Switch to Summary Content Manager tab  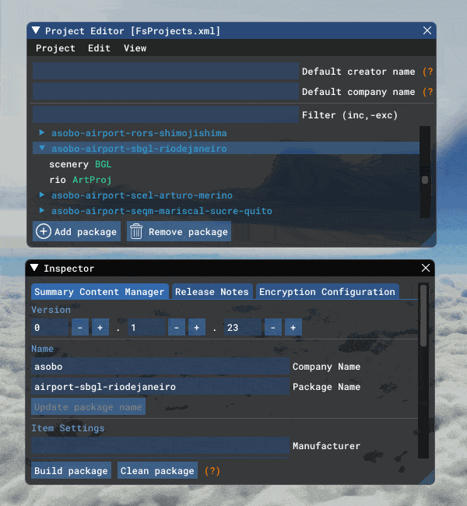[x=100, y=292]
